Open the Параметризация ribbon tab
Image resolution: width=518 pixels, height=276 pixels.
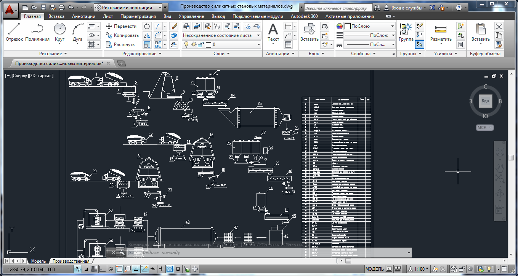[x=138, y=16]
